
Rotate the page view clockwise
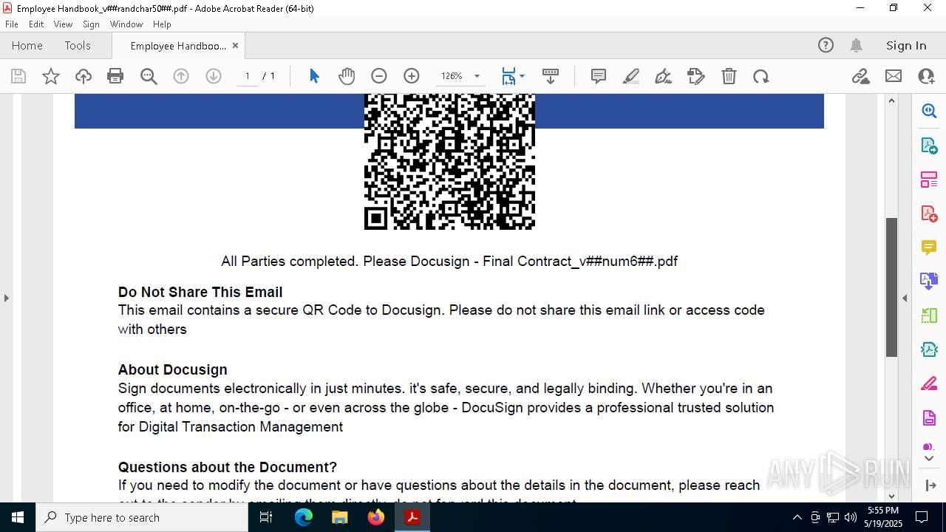761,76
